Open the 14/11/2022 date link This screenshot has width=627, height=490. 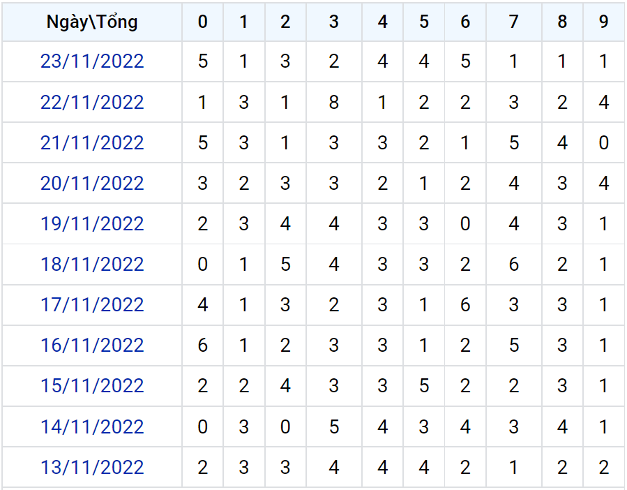[x=92, y=426]
